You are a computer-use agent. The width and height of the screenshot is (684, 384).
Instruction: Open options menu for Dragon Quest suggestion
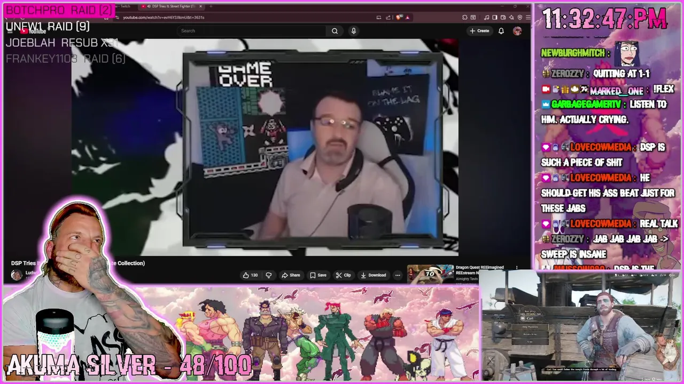coord(516,268)
